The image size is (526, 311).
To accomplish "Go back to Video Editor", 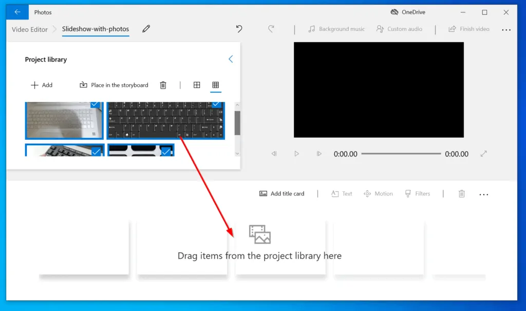I will click(x=29, y=29).
